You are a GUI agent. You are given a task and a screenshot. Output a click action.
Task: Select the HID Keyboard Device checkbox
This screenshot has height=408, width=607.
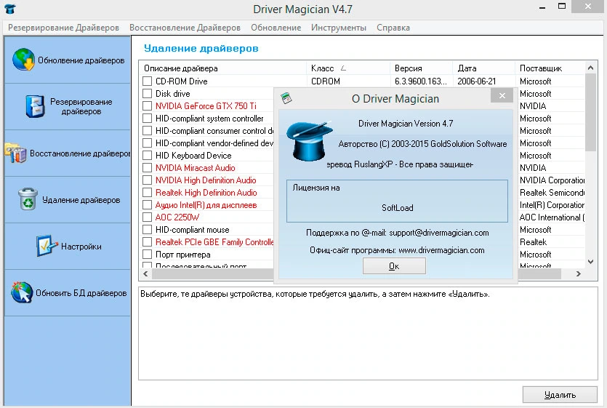click(147, 156)
